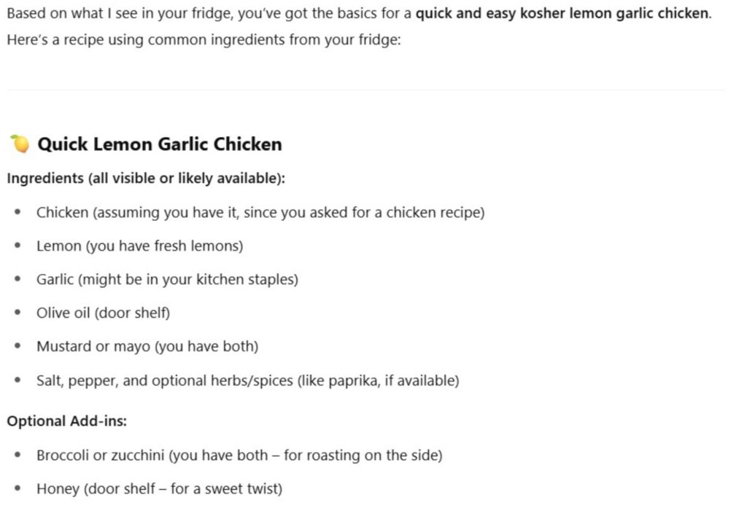This screenshot has width=747, height=511.
Task: Click the 'Ingredients (all visible or likely available)' label
Action: (146, 179)
